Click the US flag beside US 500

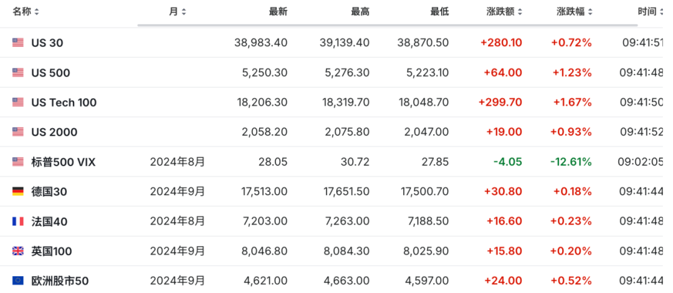tap(17, 72)
